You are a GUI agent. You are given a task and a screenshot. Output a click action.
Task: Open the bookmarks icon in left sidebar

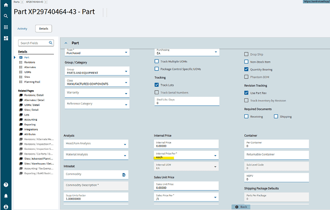[6, 27]
